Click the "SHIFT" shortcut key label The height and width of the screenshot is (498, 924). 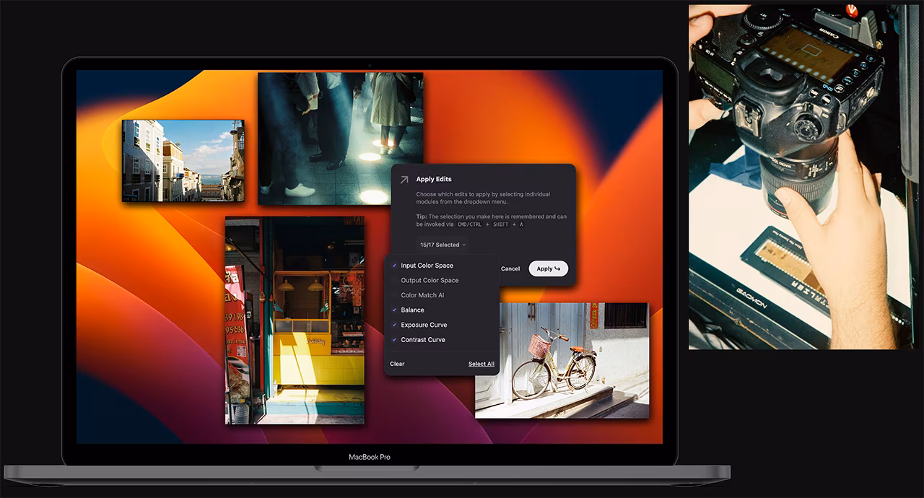[x=501, y=224]
